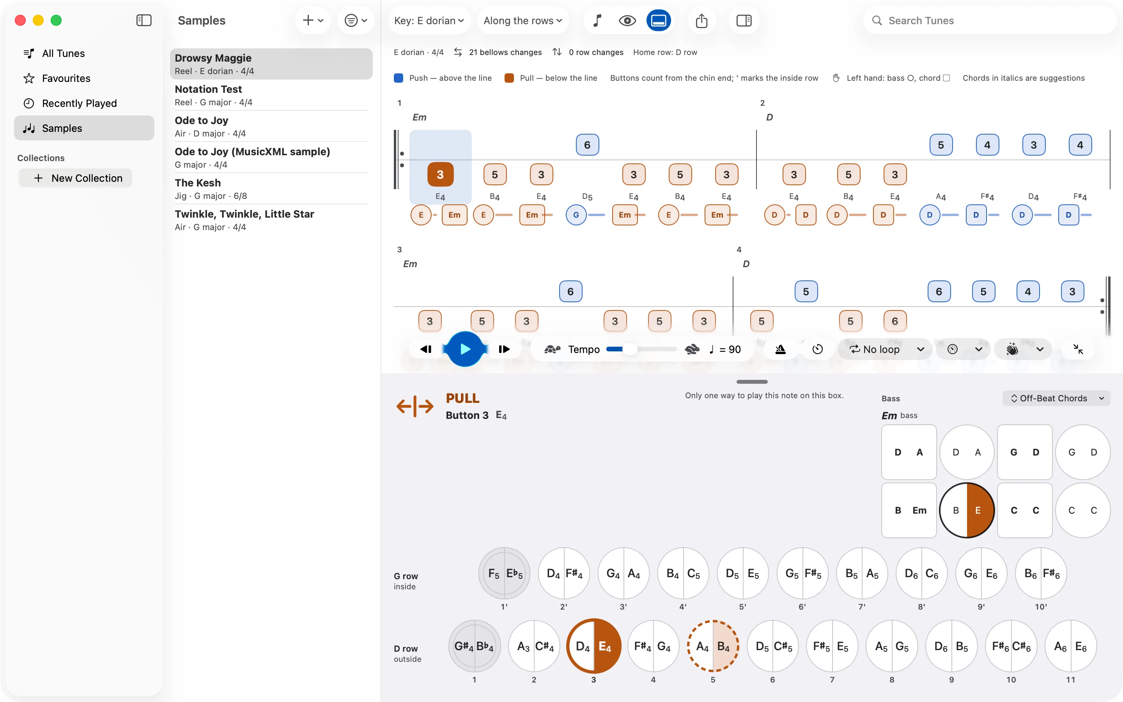
Task: Click the New Collection button
Action: [x=76, y=178]
